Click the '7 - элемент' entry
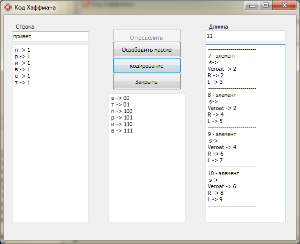 tap(222, 56)
